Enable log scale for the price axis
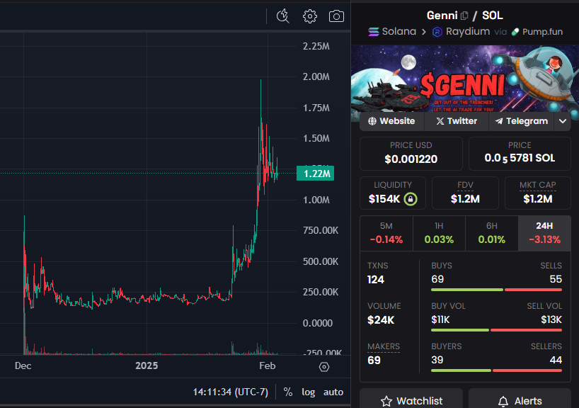 308,392
